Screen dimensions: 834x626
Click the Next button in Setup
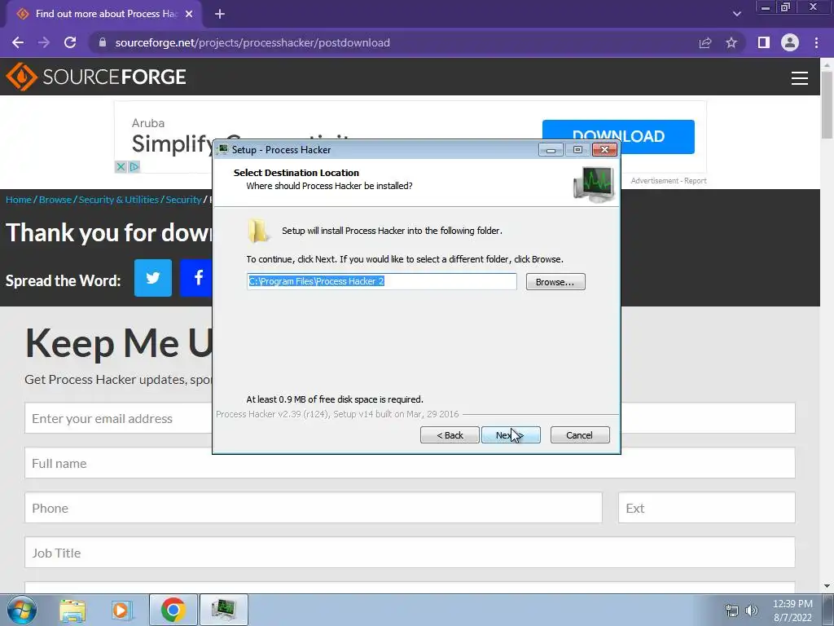coord(511,435)
